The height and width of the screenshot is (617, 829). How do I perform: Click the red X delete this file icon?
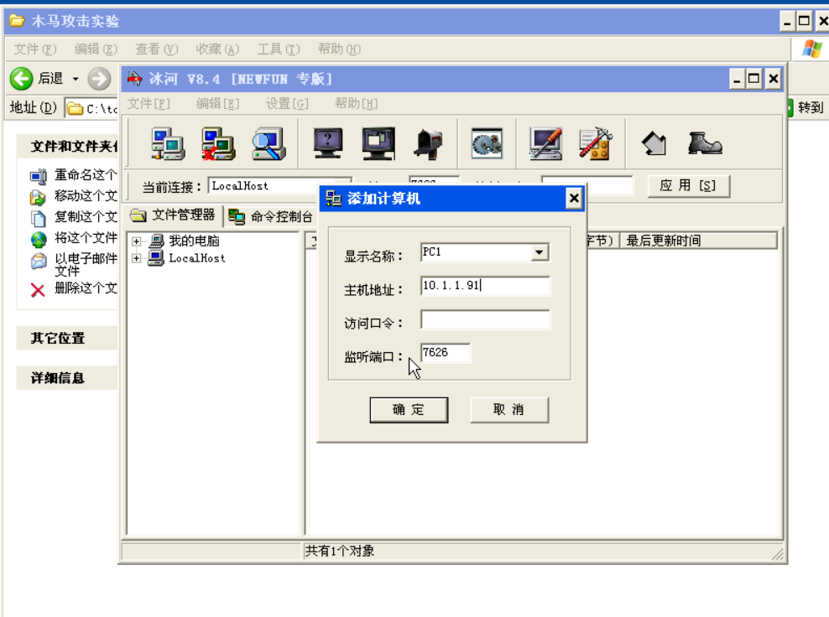point(38,289)
